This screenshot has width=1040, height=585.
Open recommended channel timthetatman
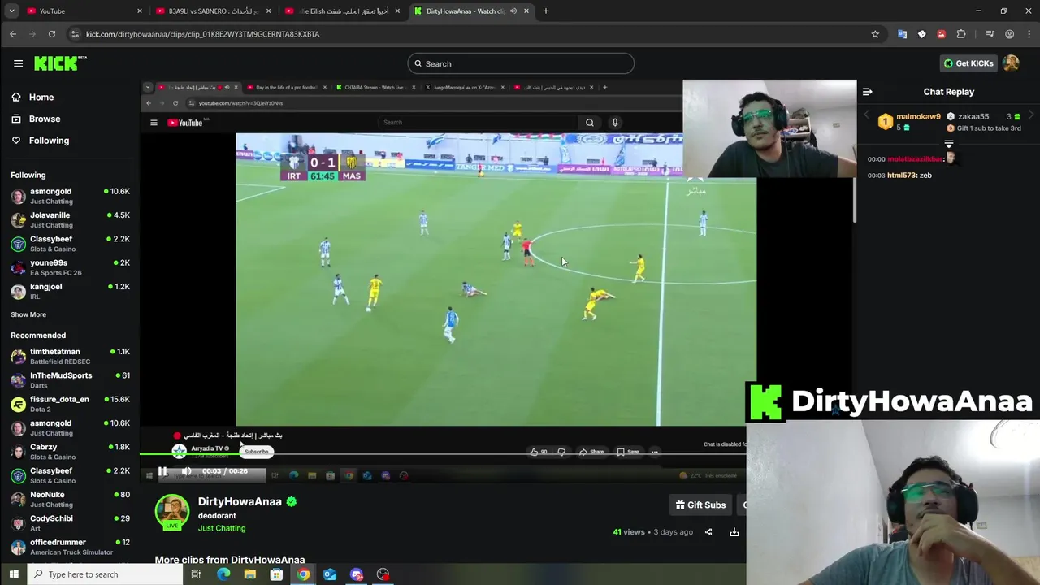click(55, 351)
